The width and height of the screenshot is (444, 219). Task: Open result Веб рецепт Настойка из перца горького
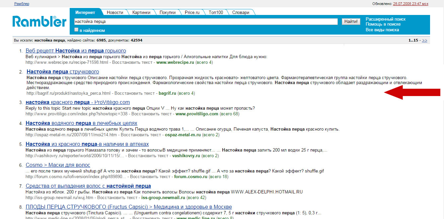[76, 51]
